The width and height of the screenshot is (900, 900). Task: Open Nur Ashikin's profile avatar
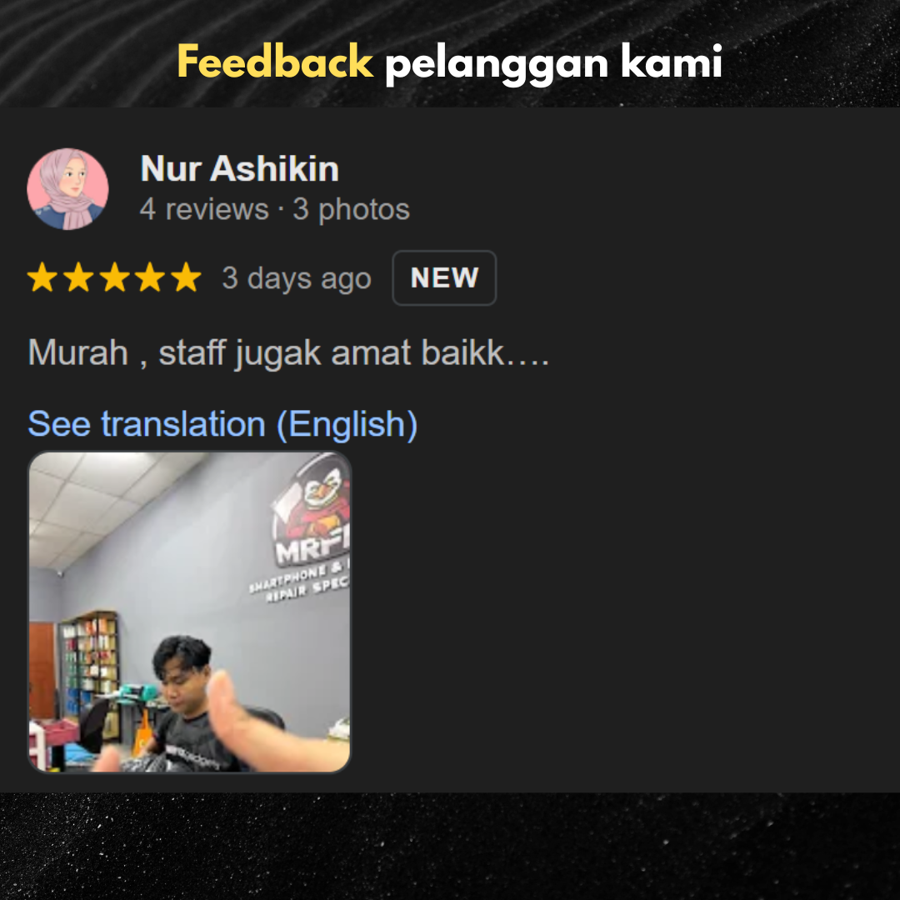pyautogui.click(x=67, y=189)
